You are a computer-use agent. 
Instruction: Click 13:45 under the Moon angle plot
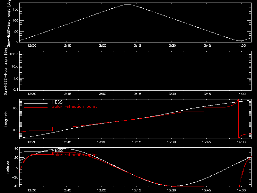click(206, 94)
